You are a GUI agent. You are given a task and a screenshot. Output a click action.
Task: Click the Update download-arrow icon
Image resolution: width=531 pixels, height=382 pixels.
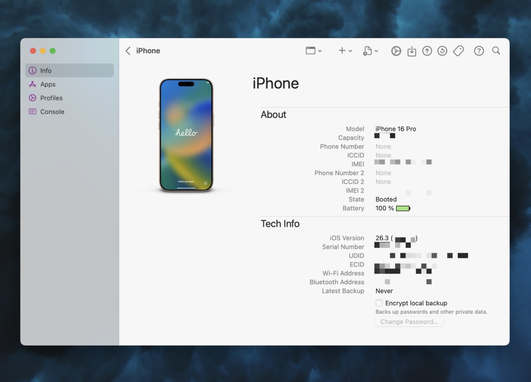click(x=412, y=51)
